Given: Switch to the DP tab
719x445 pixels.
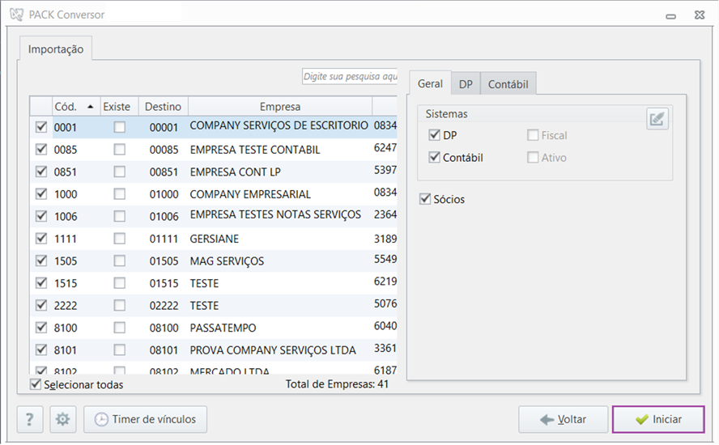Looking at the screenshot, I should point(466,83).
